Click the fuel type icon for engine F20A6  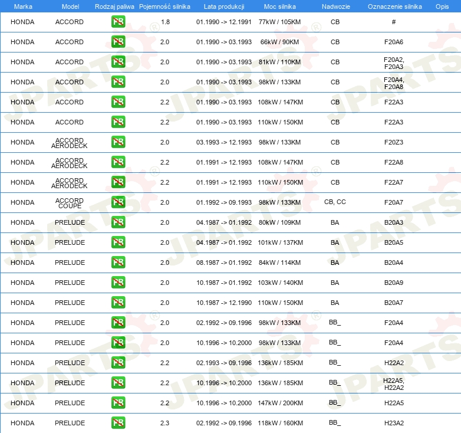pos(118,42)
